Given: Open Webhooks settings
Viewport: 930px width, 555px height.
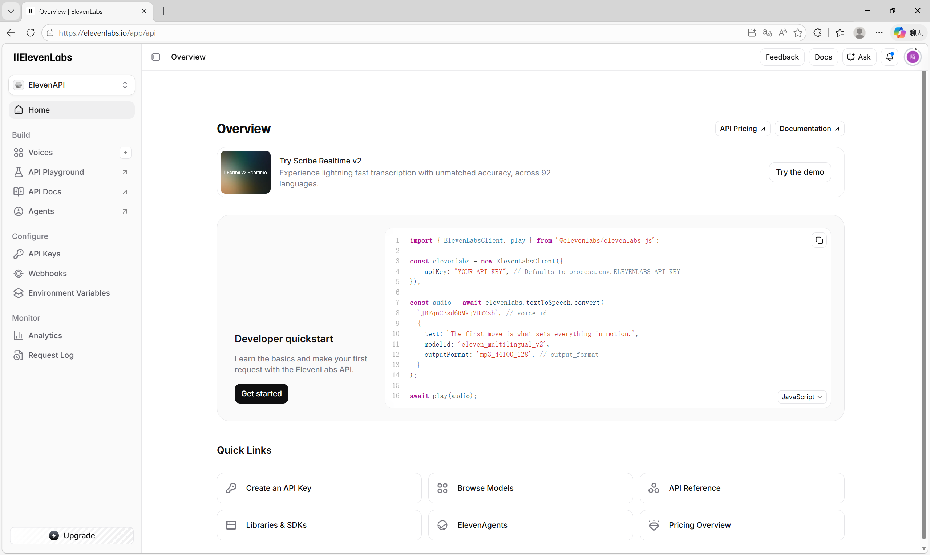Looking at the screenshot, I should 72,274.
